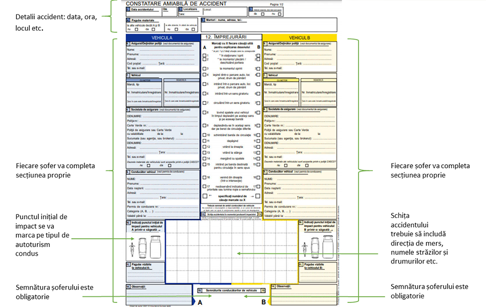Click the 'VEHICUL B' yellow header
Screen dimensions: 486x307
coord(300,37)
